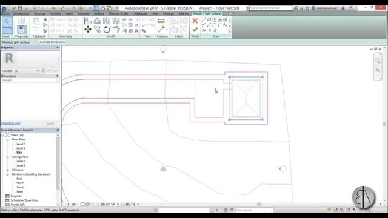This screenshot has width=388, height=218.
Task: Select the Pick Lines draw tool
Action: pos(215,31)
